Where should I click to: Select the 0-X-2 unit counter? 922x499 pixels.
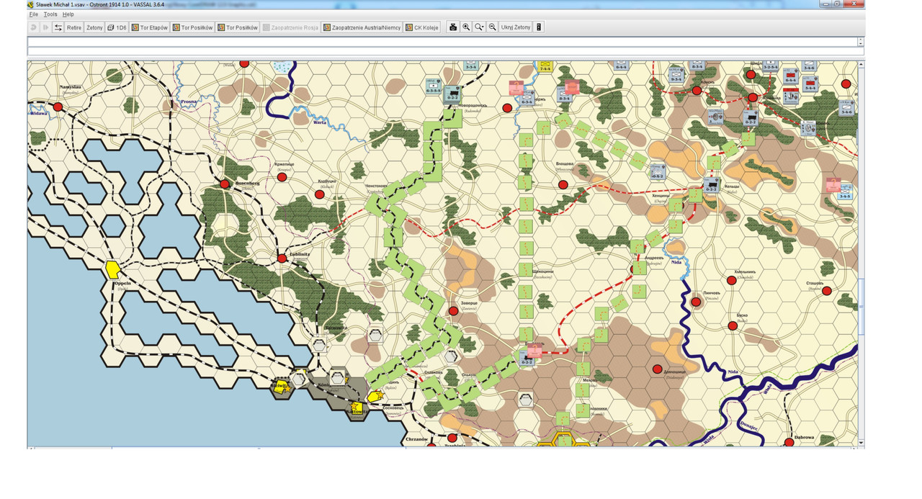coord(657,171)
